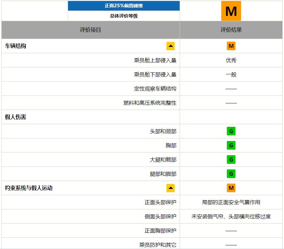This screenshot has height=249, width=284.
Task: Click the green G icon for 头部和颈部
Action: point(231,131)
